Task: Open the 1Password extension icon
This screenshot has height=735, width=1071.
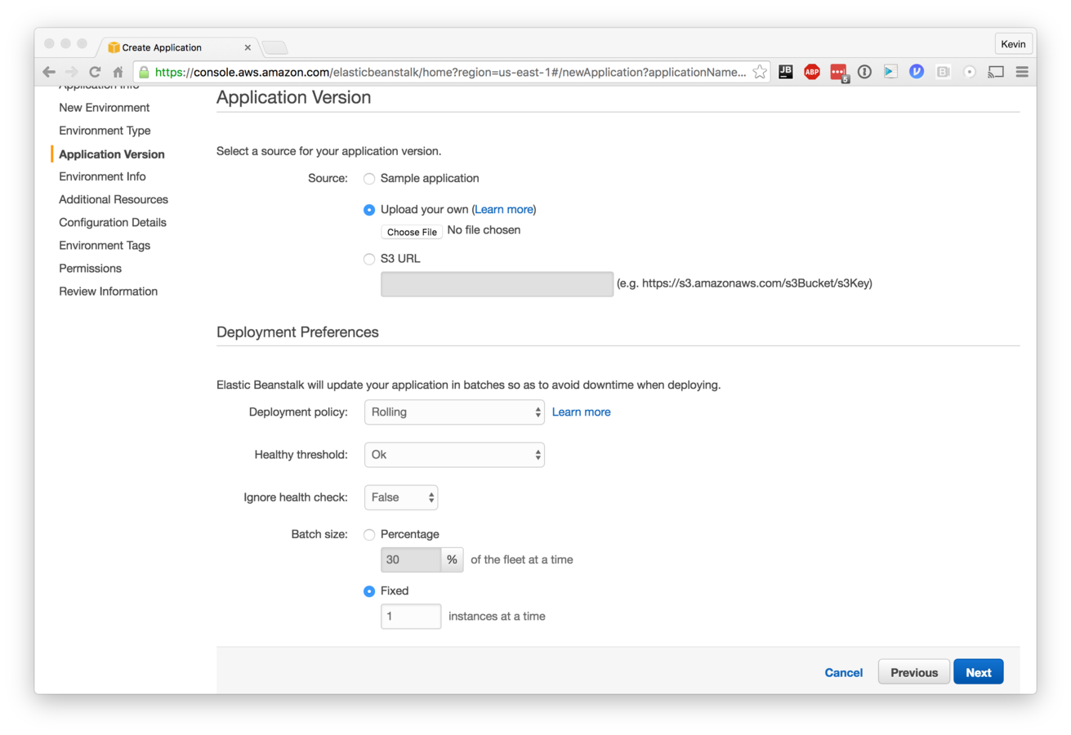Action: click(864, 72)
